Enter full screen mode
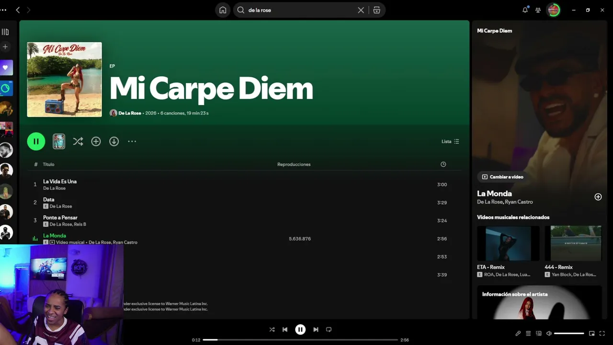The height and width of the screenshot is (345, 613). (x=602, y=333)
